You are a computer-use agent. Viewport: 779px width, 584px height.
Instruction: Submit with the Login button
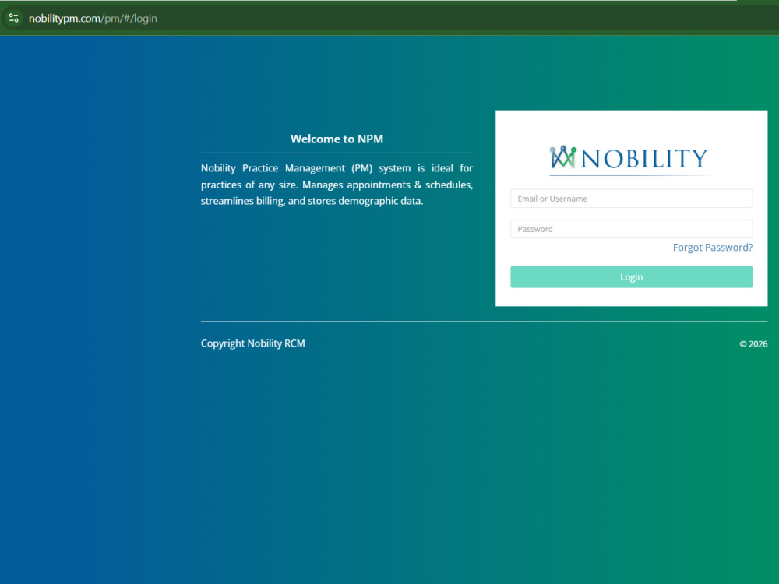tap(632, 277)
